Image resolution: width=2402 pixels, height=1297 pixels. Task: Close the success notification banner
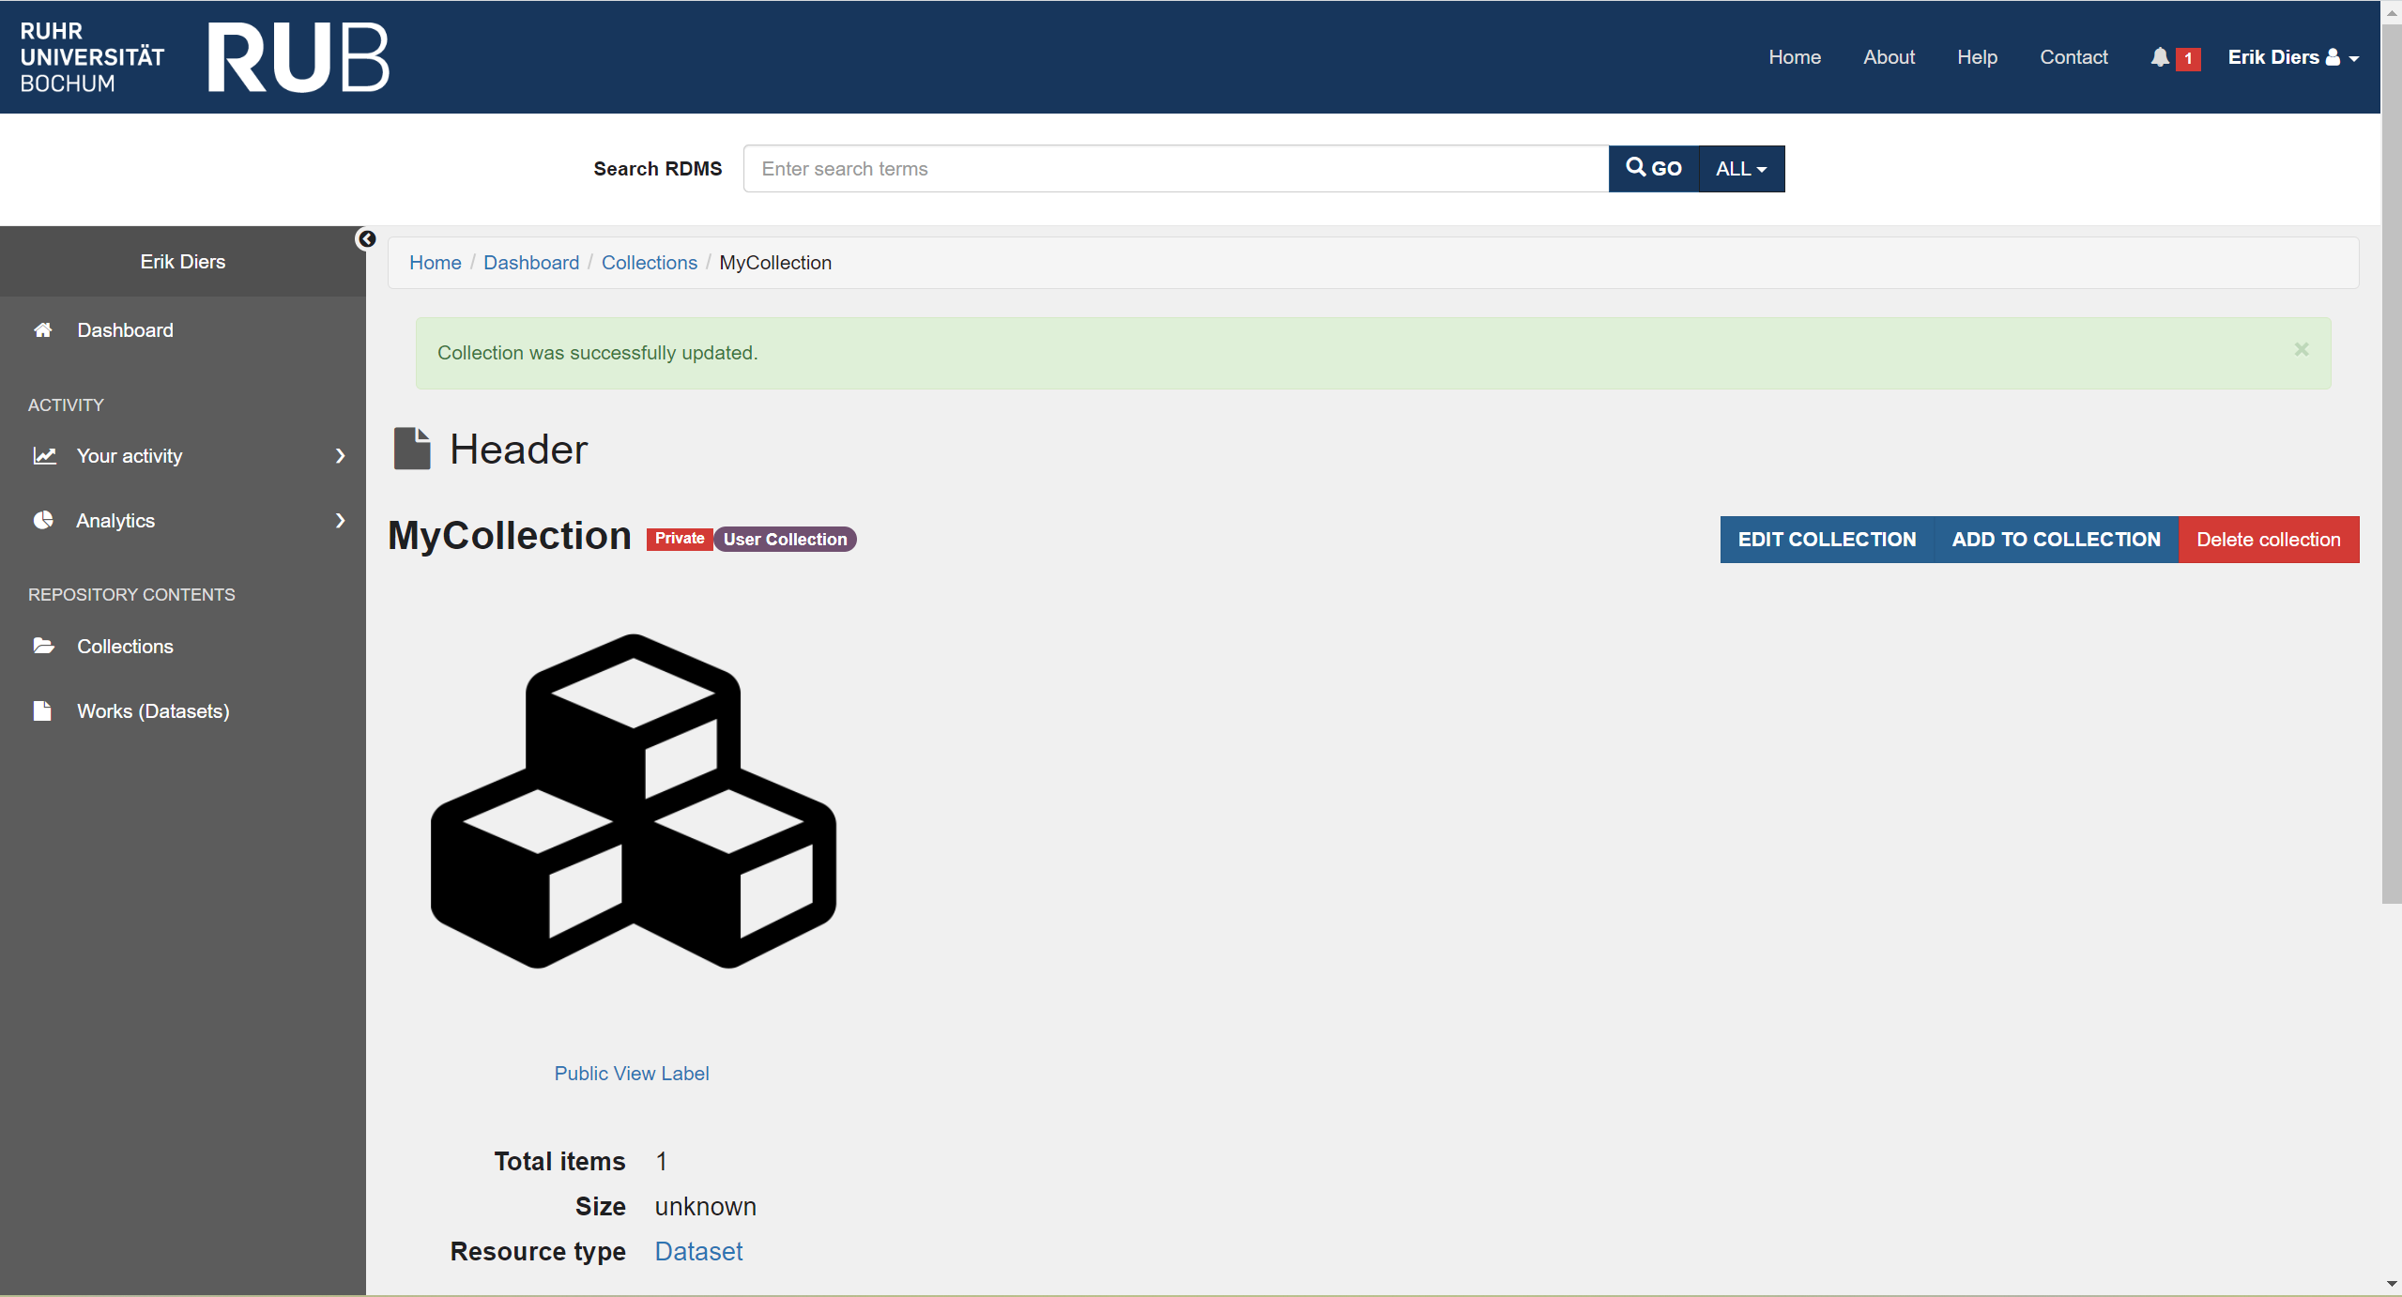point(2302,350)
